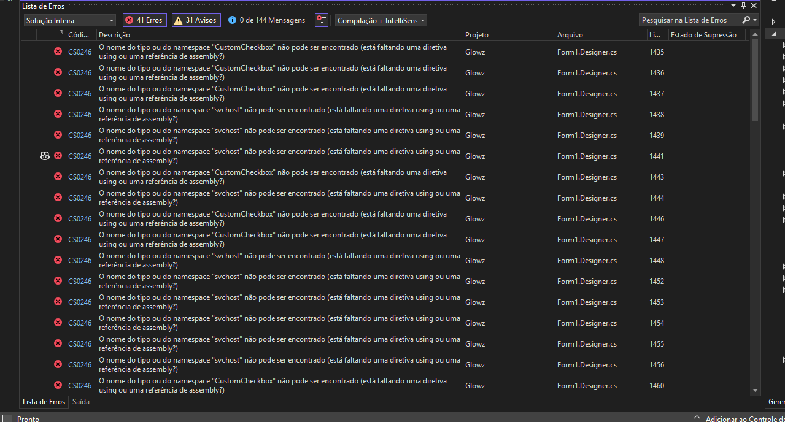Focus the Pesquisar na Lista de Erros search box
The height and width of the screenshot is (422, 785).
coord(689,20)
